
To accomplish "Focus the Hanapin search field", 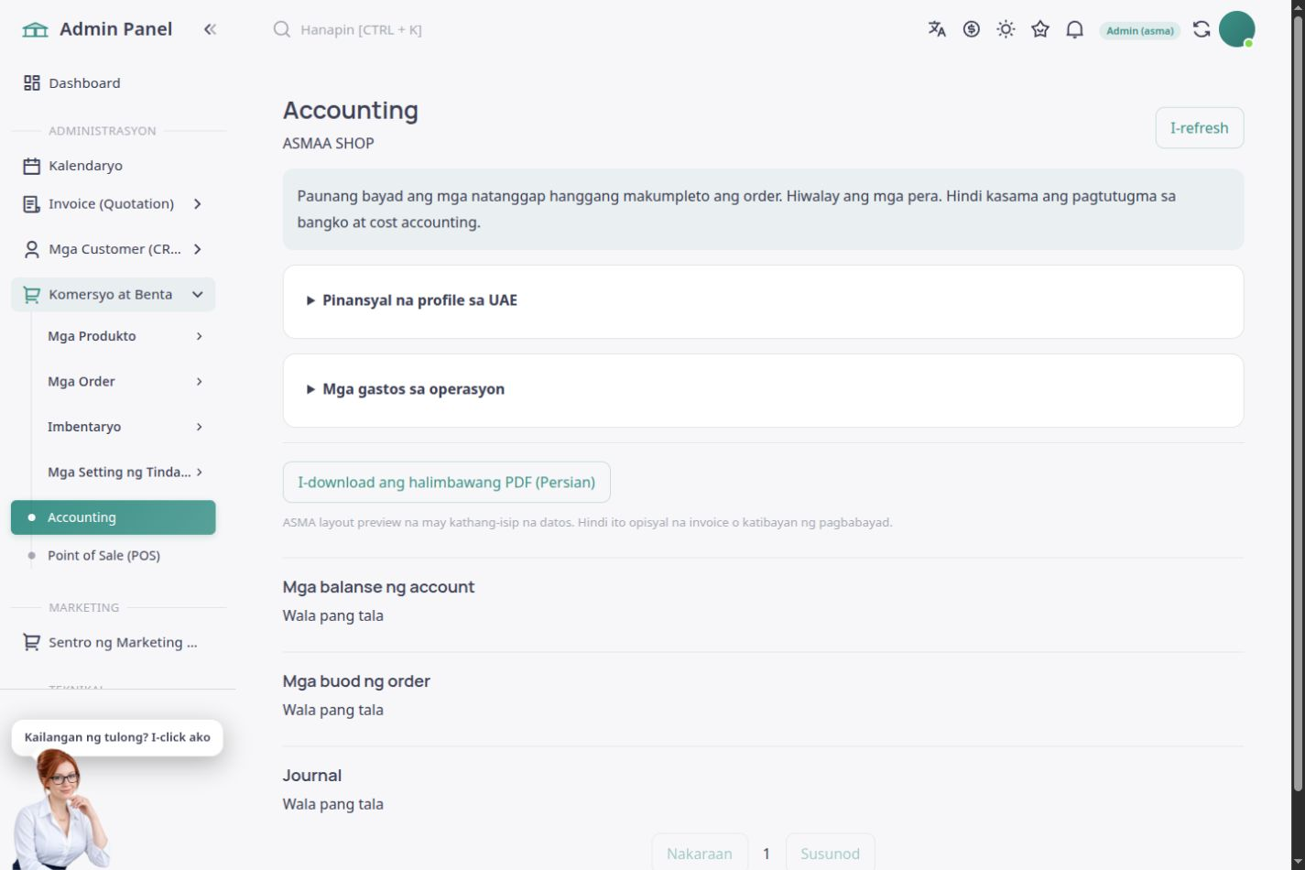I will pos(362,29).
